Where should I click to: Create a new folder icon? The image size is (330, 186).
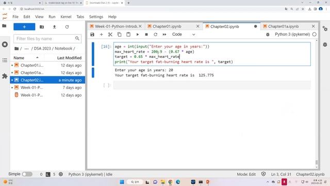42,27
